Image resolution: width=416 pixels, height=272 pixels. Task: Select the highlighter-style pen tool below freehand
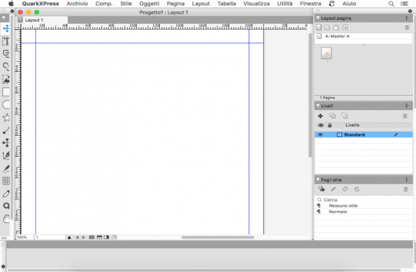6,168
